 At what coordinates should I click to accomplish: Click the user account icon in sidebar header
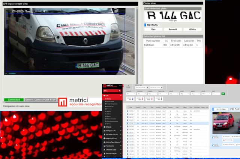coord(120,85)
